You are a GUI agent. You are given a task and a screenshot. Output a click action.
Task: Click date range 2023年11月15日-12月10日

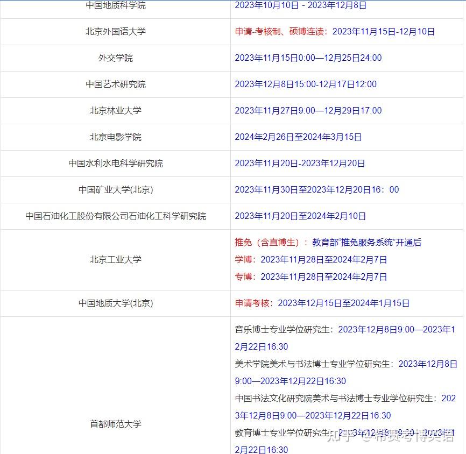(383, 32)
